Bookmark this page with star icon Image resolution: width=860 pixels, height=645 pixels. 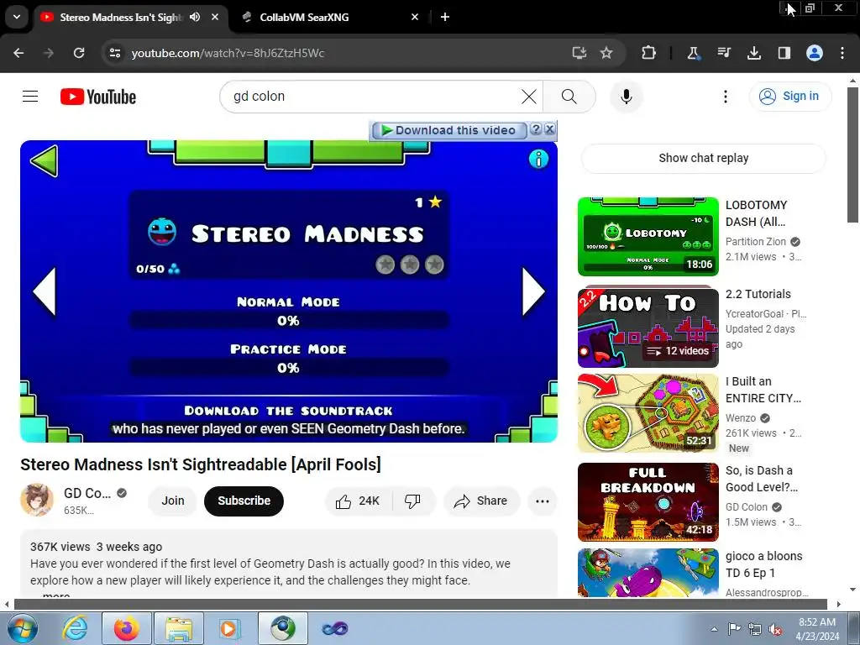click(x=606, y=53)
